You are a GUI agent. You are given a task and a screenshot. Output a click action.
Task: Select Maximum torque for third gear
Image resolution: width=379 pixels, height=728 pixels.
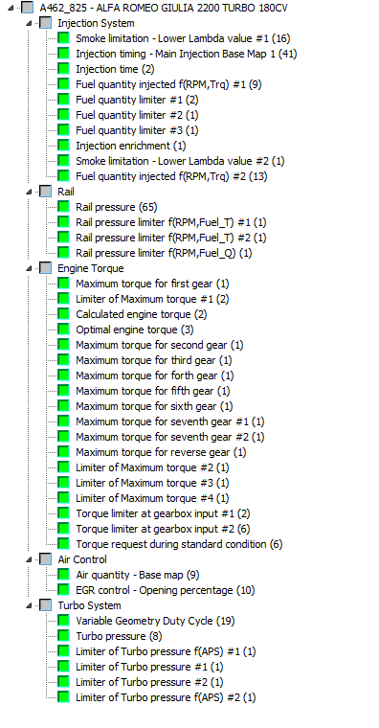tap(154, 360)
